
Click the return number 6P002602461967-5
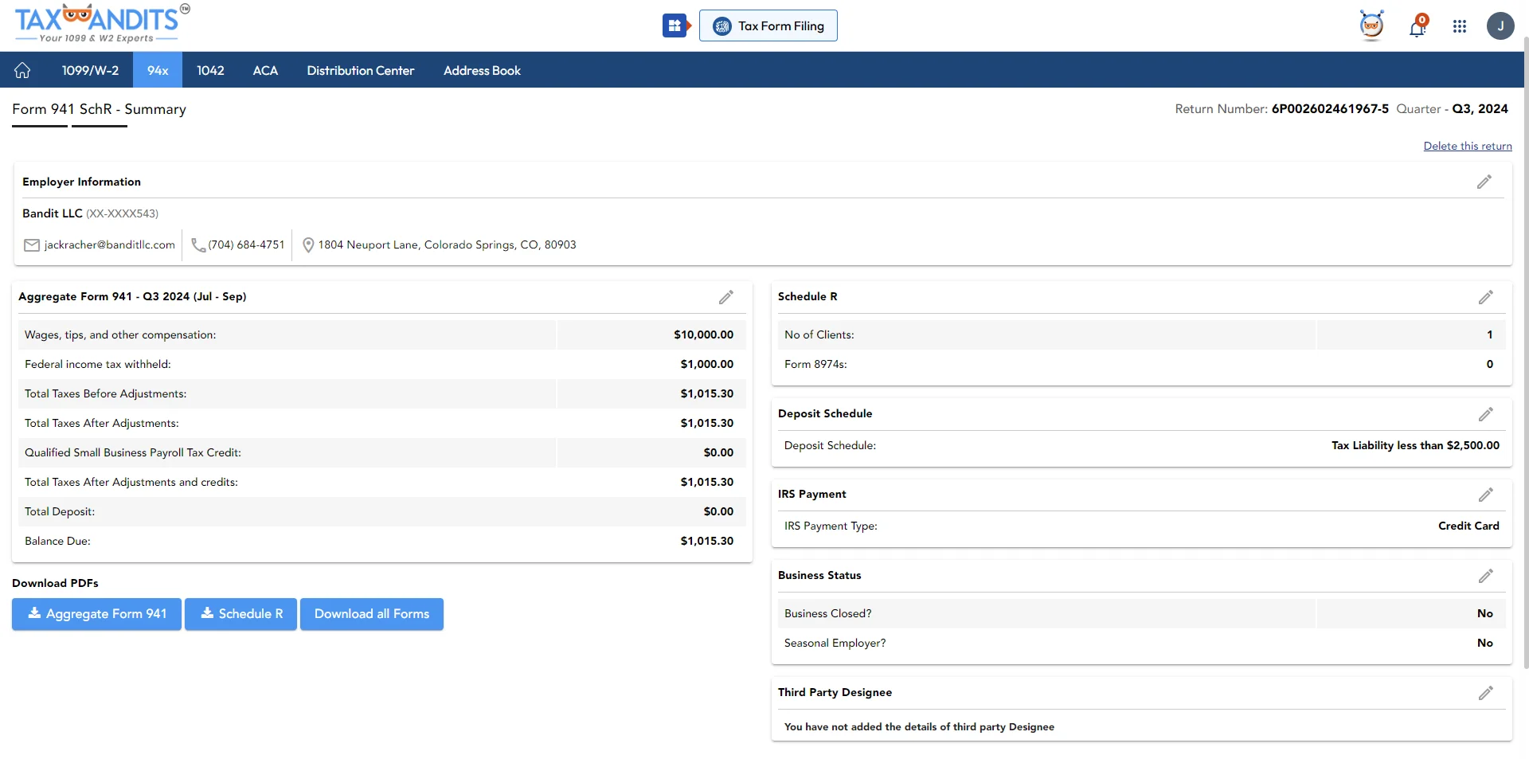pyautogui.click(x=1330, y=108)
